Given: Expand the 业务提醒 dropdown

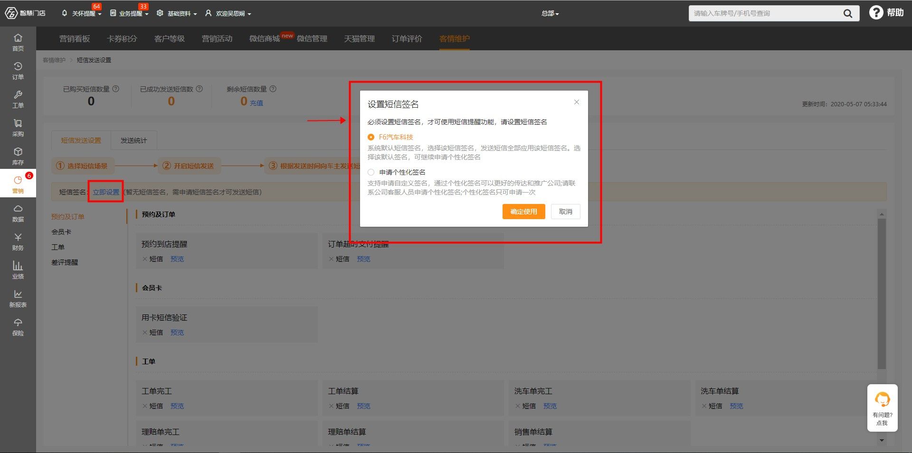Looking at the screenshot, I should [x=129, y=13].
